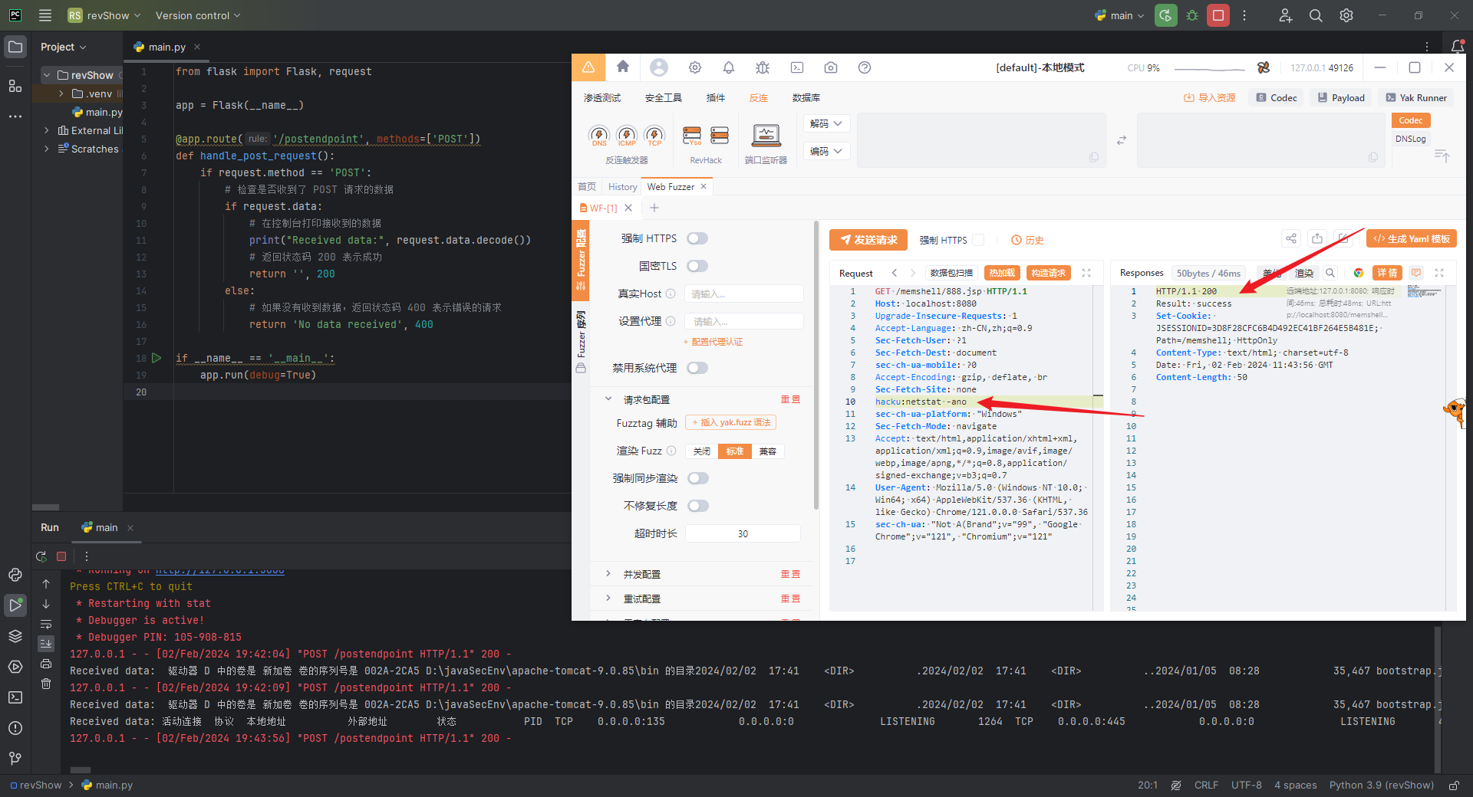Open Yakit home icon
This screenshot has width=1473, height=797.
tap(623, 67)
